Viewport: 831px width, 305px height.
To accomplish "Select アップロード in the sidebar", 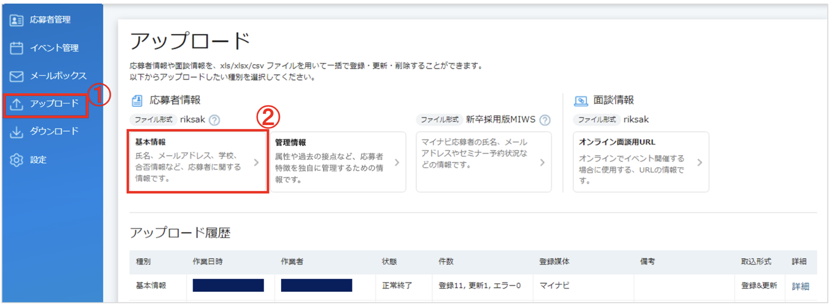I will pyautogui.click(x=54, y=104).
